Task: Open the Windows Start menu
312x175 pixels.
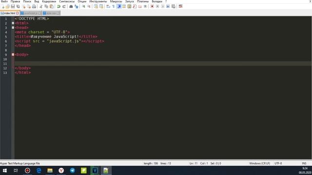Action: (x=4, y=171)
